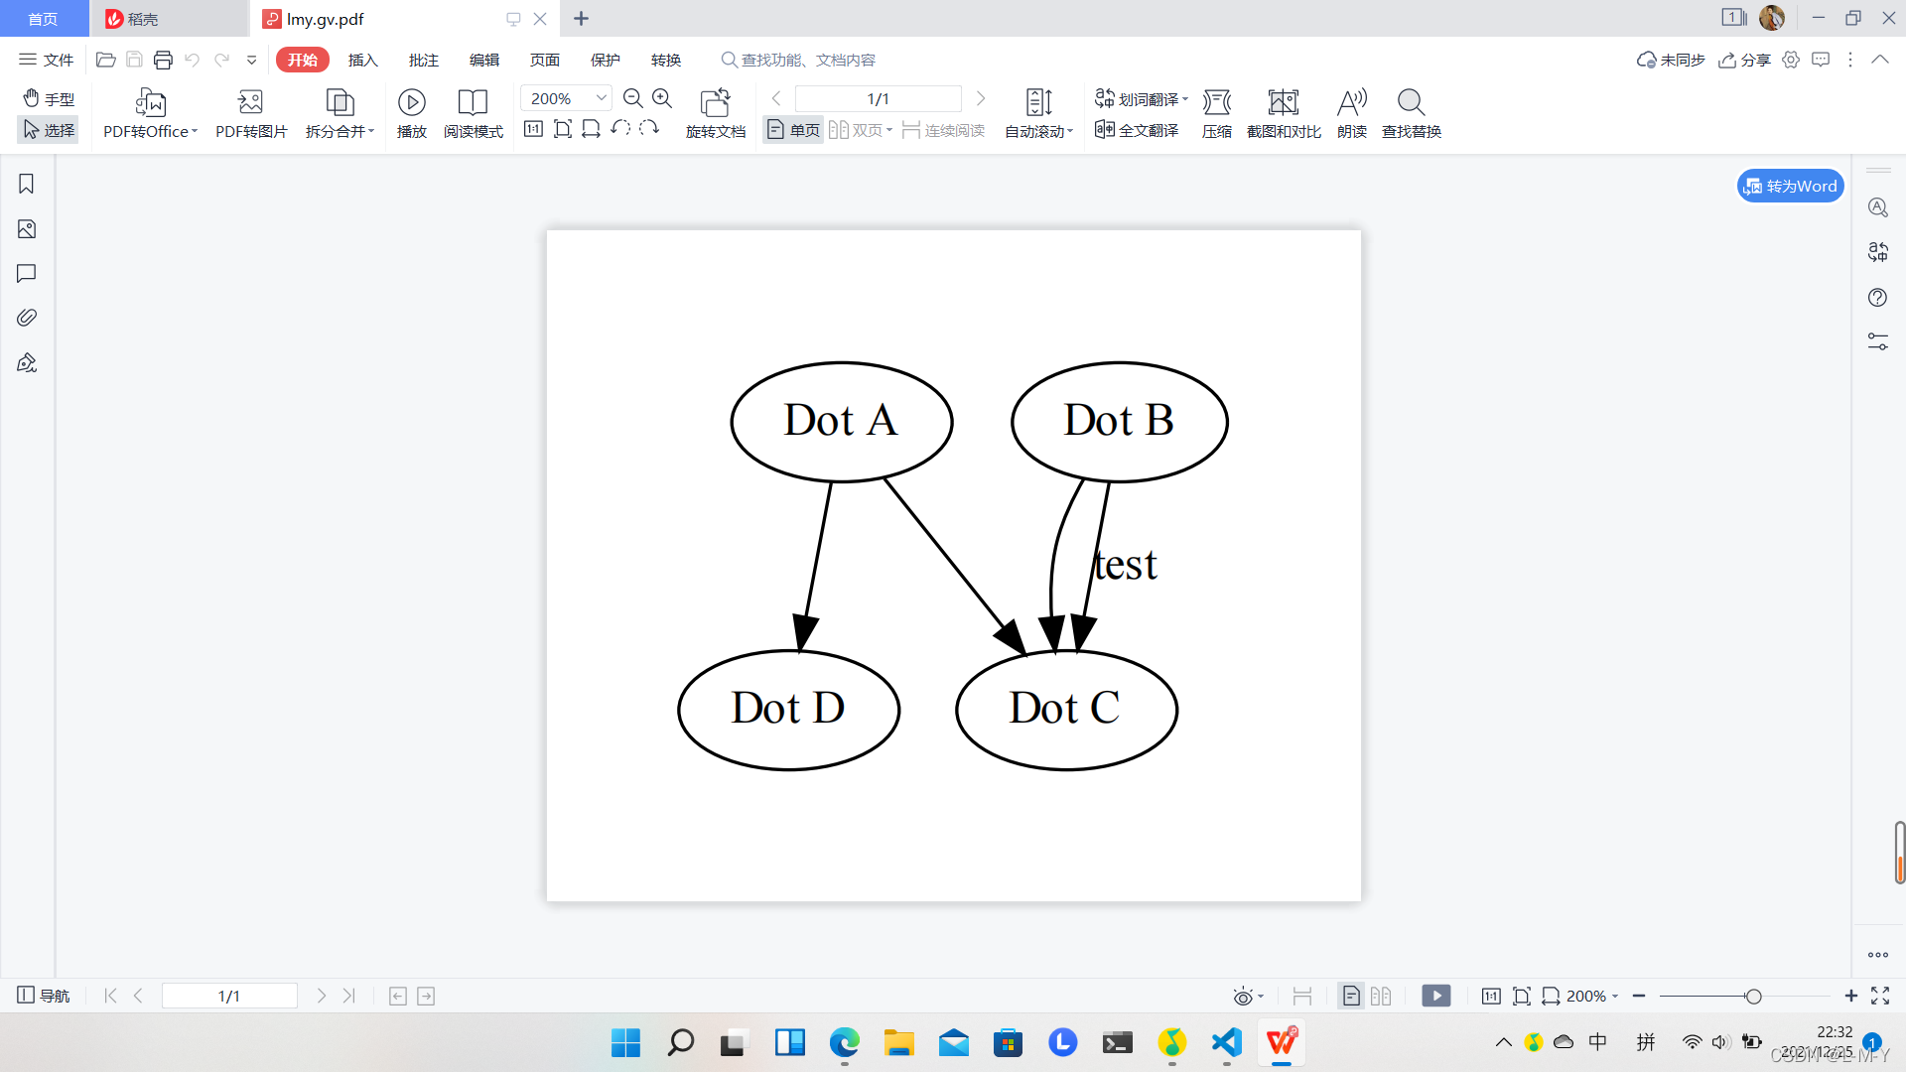Image resolution: width=1906 pixels, height=1072 pixels.
Task: Click the 导航 panel toggle at bottom
Action: point(46,995)
